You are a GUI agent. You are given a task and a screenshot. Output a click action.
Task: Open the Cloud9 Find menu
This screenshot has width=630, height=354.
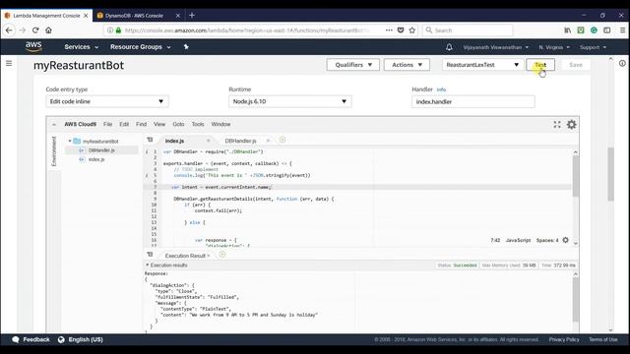pos(141,125)
